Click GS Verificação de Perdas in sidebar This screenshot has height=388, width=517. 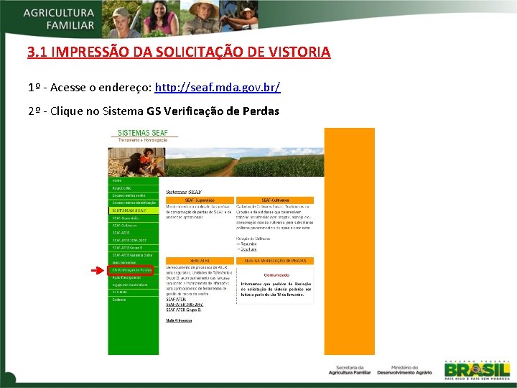coord(131,270)
